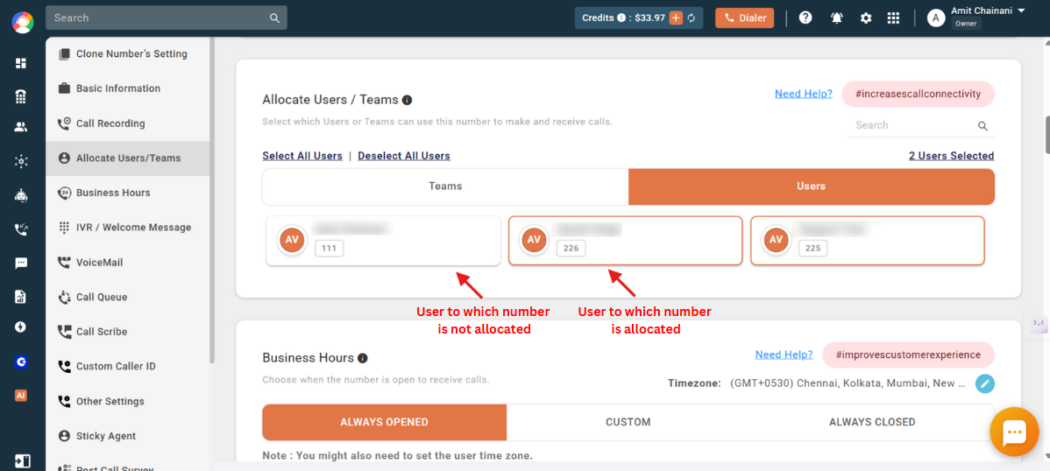Open the blue G icon in the left rail

coord(21,362)
